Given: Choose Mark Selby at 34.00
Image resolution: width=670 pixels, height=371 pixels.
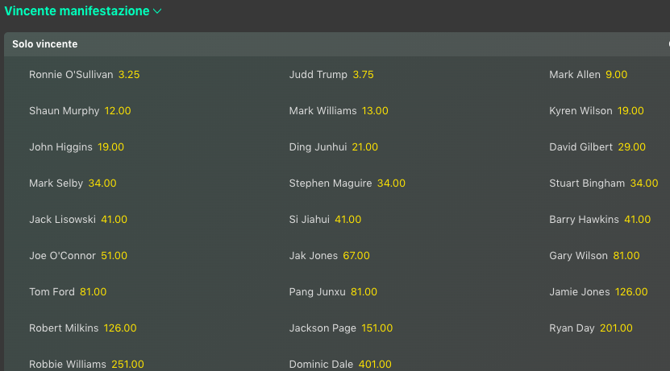Looking at the screenshot, I should [x=102, y=183].
